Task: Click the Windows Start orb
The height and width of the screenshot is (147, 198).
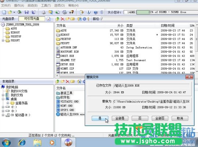Action: 6,143
